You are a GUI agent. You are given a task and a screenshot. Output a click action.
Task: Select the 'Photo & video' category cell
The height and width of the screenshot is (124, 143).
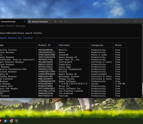click(99, 55)
